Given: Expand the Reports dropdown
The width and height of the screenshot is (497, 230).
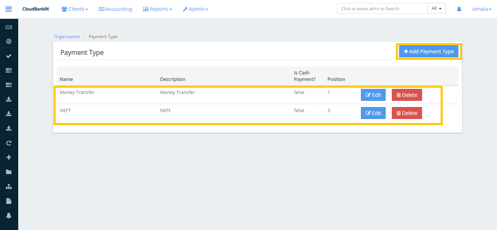Looking at the screenshot, I should click(x=157, y=9).
